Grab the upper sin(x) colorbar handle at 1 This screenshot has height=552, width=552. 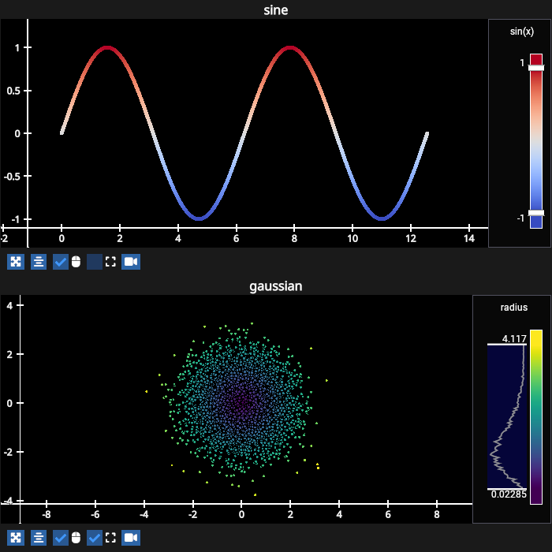coord(536,68)
